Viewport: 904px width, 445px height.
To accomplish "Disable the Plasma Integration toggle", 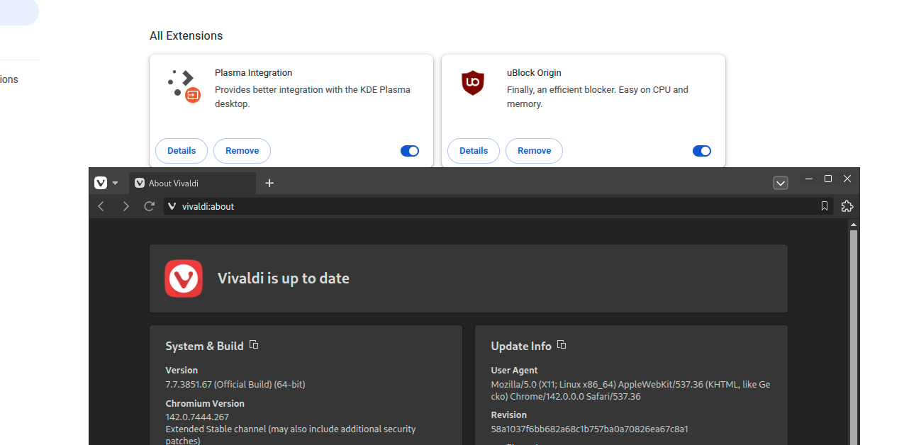I will coord(410,151).
